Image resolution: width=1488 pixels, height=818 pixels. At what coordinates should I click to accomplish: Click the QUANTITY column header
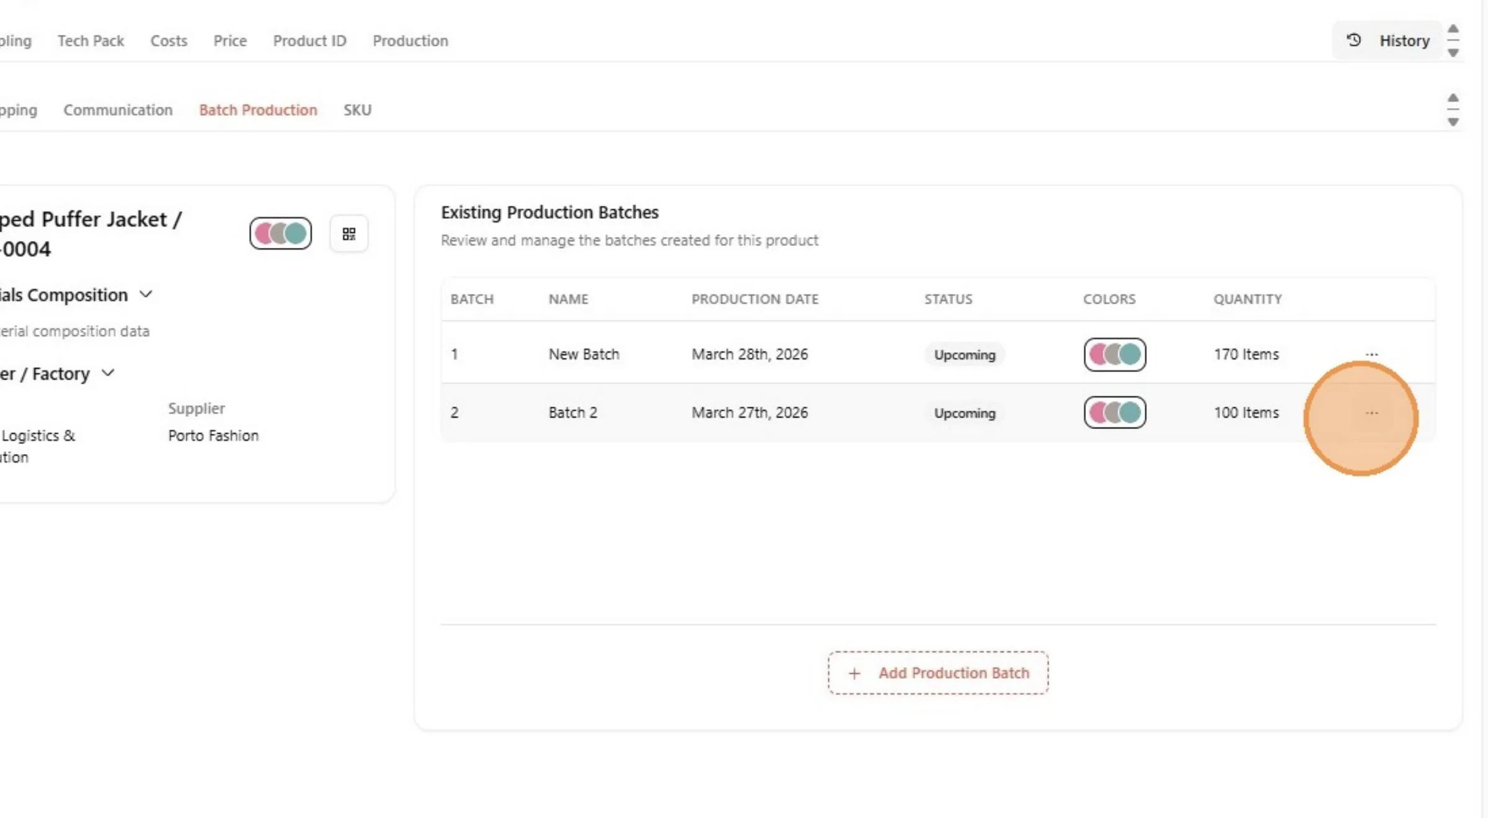pos(1247,299)
